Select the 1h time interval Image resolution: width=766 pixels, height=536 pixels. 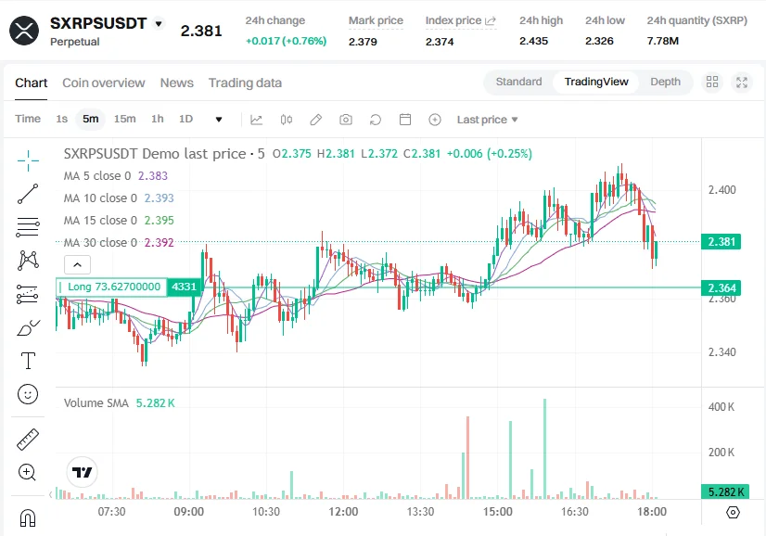(158, 119)
